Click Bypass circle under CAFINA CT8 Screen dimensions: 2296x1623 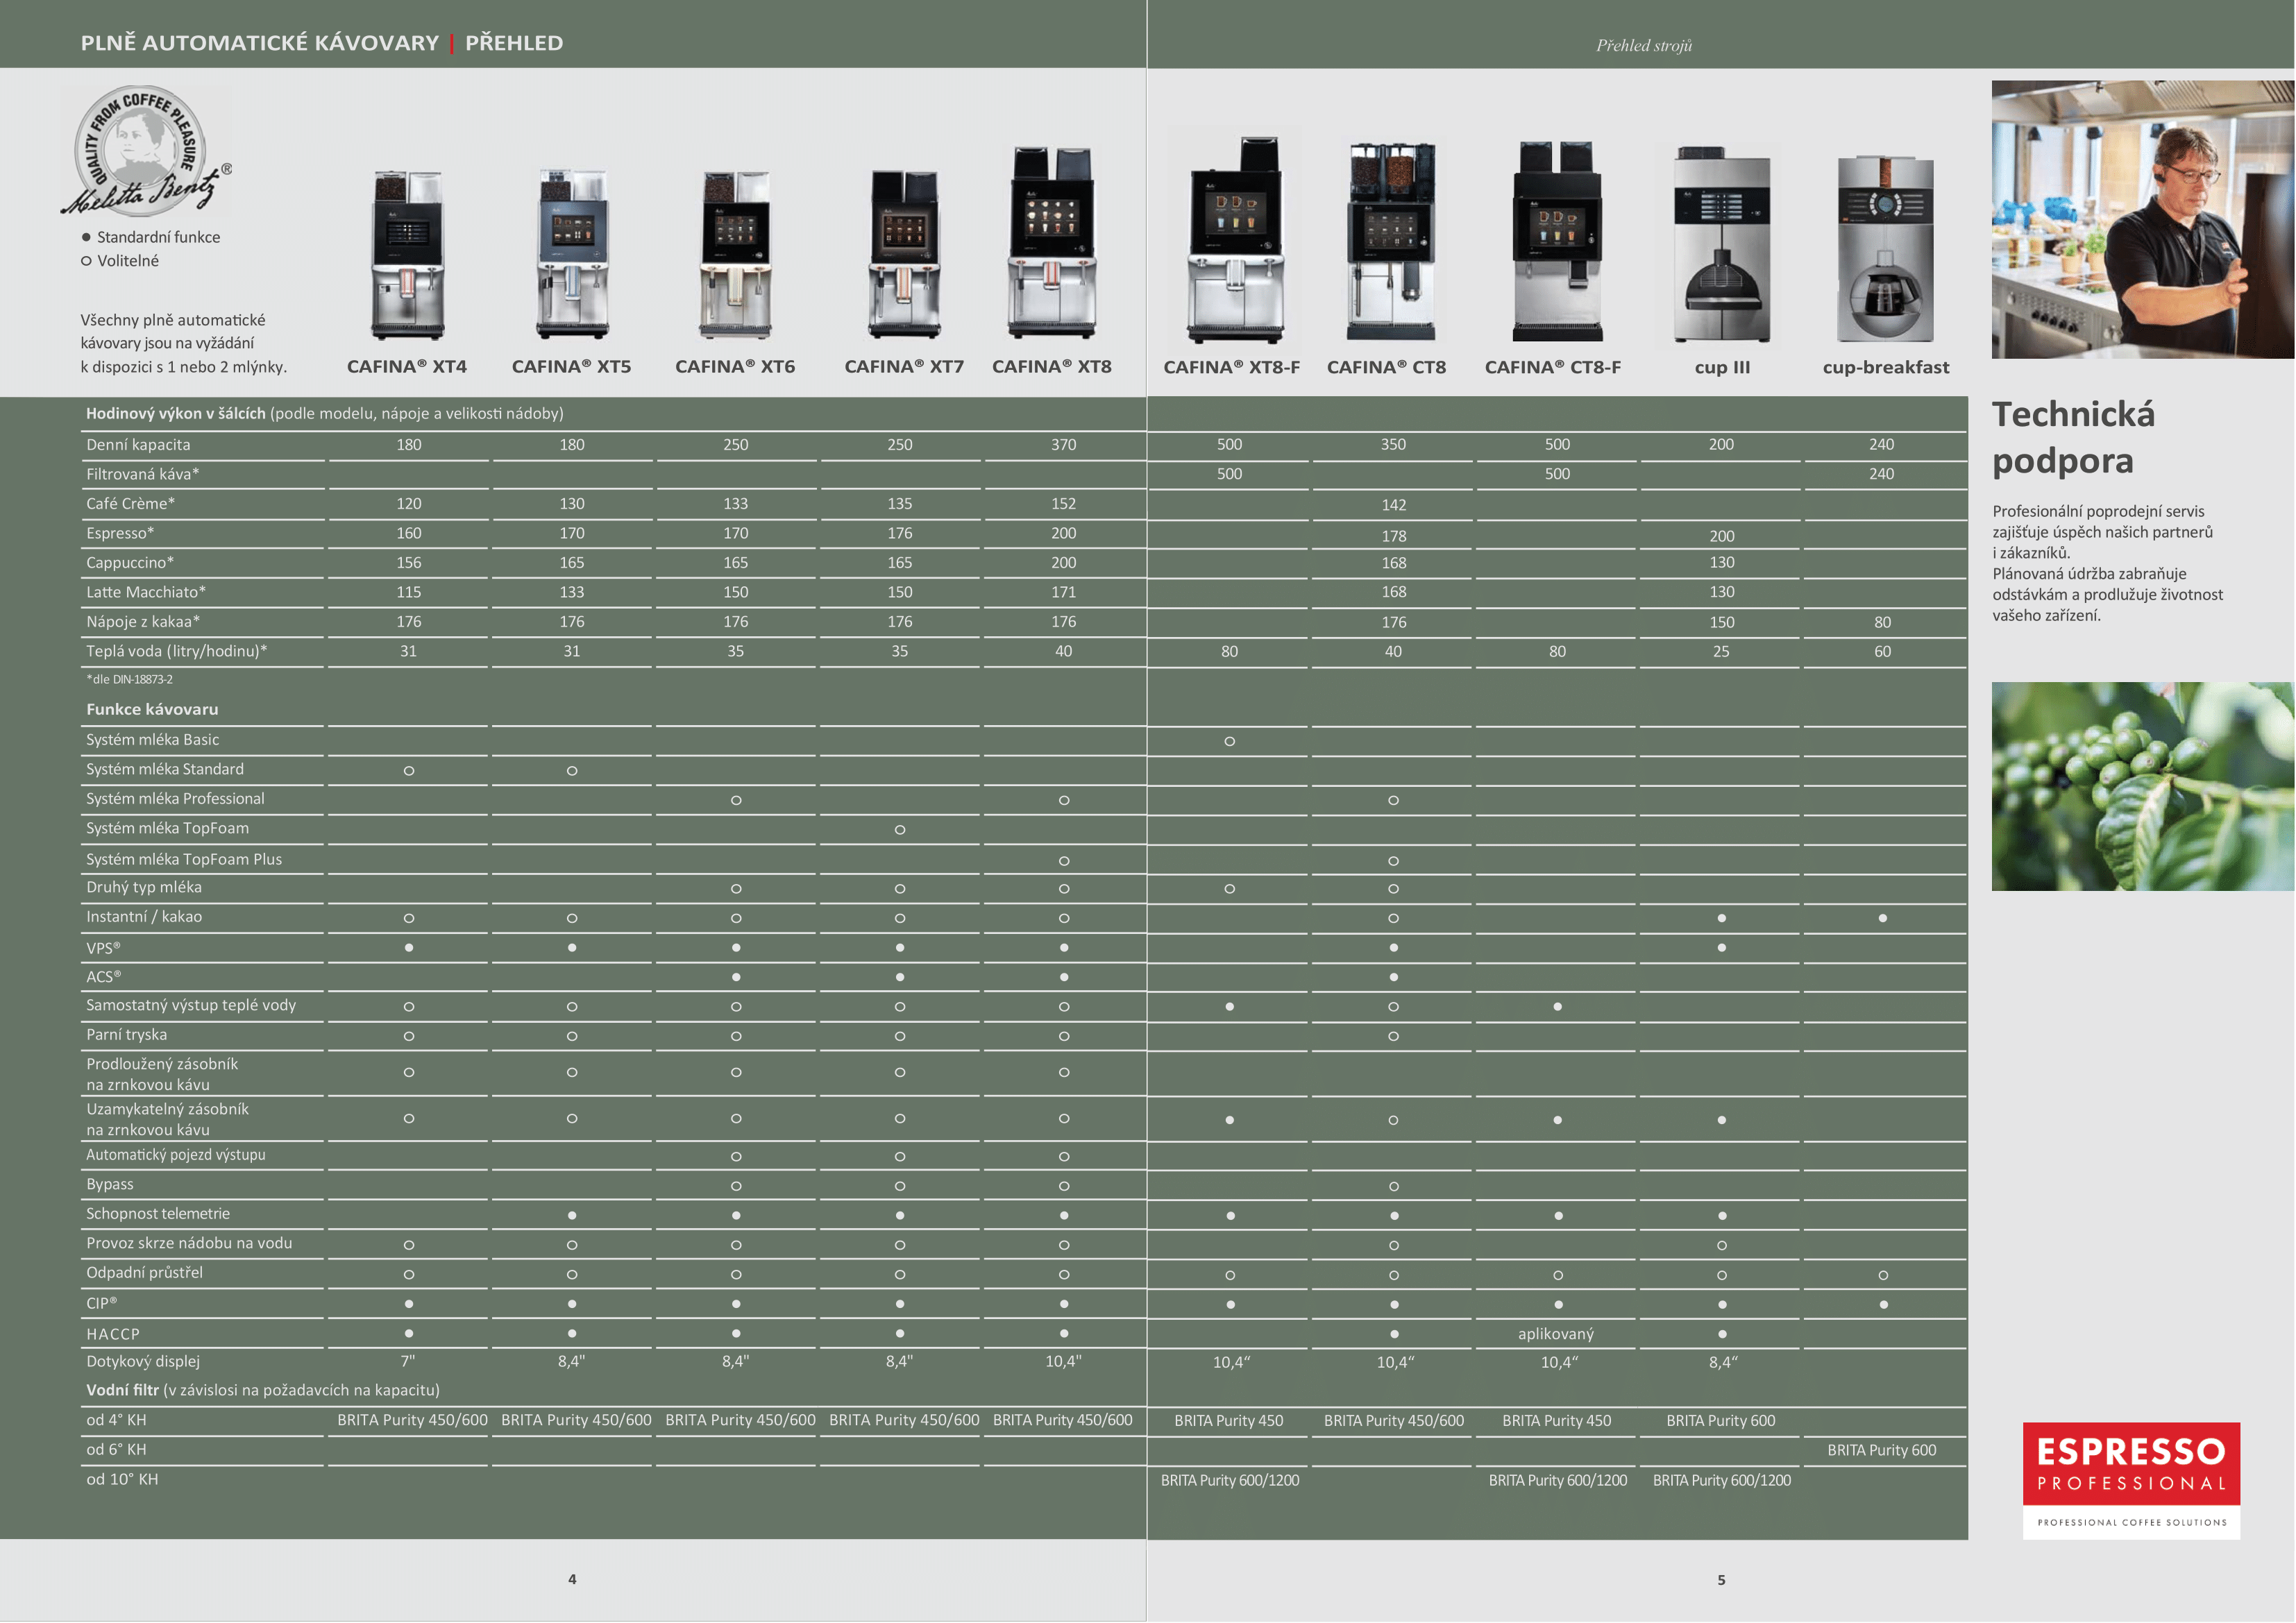pos(1394,1187)
